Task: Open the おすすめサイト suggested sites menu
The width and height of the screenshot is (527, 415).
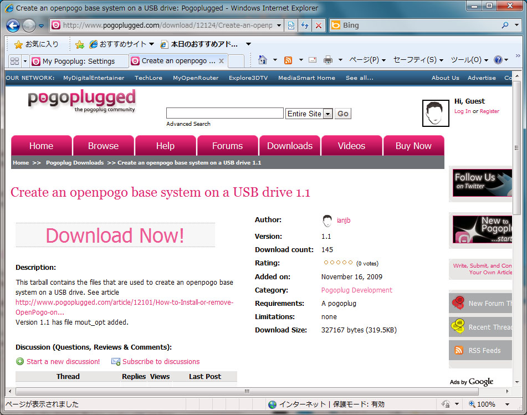Action: tap(122, 44)
